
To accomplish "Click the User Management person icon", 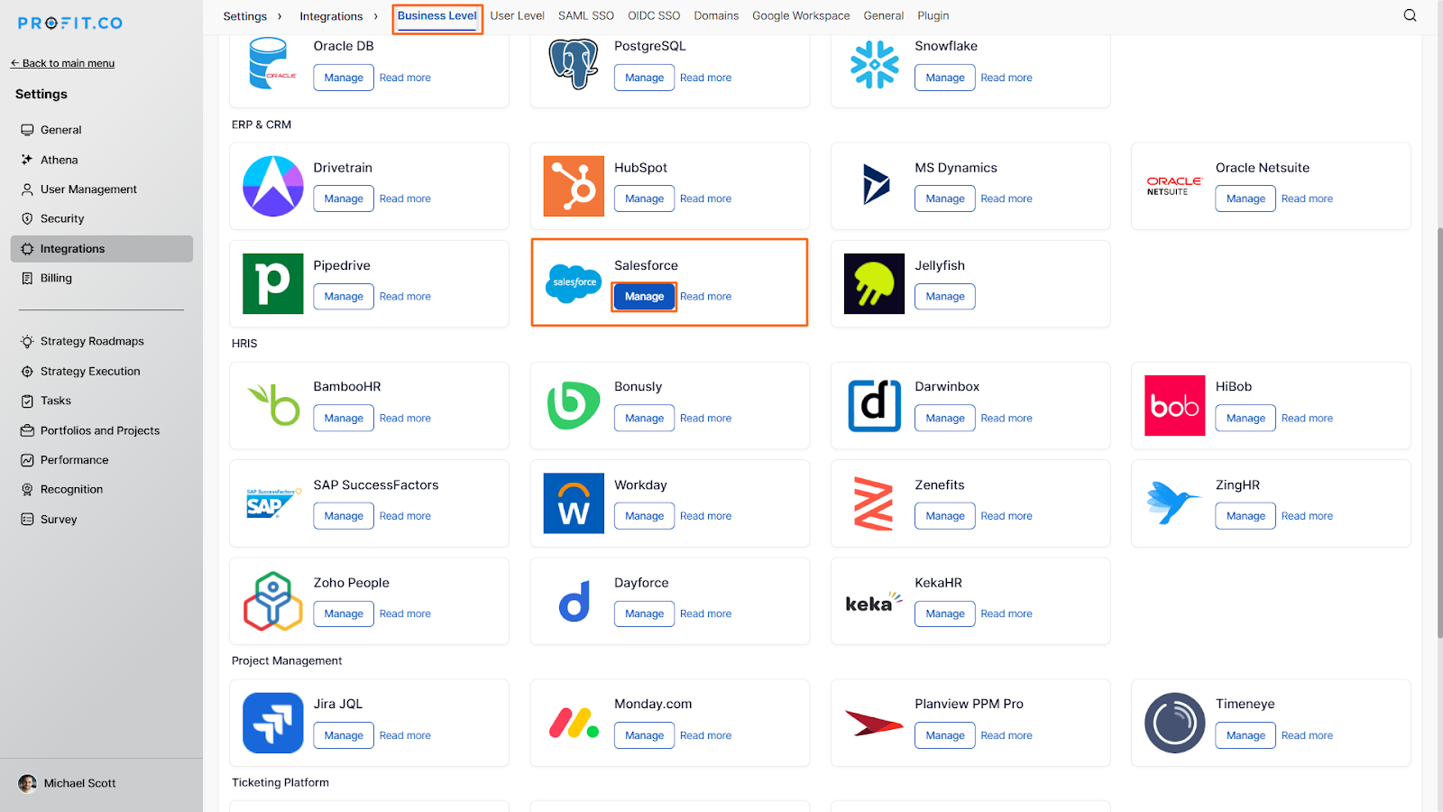I will [x=27, y=189].
